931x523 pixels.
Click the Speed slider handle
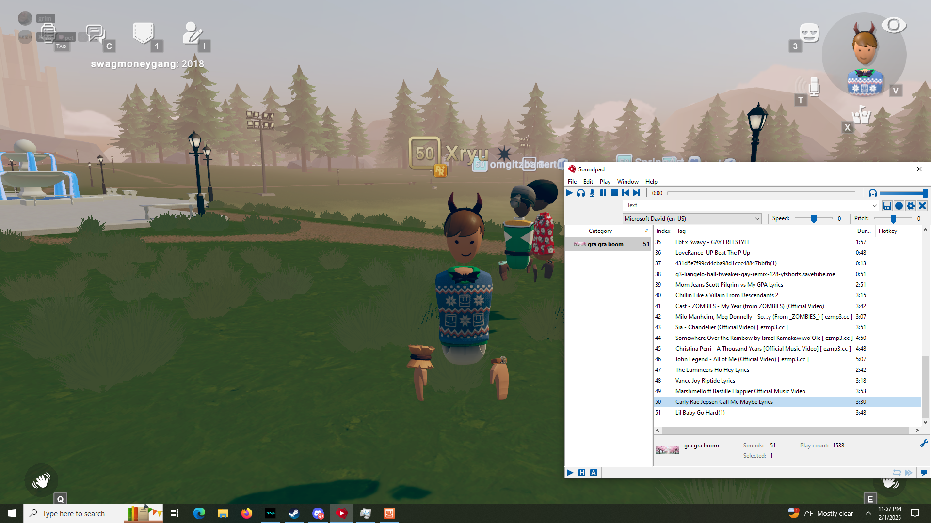coord(814,219)
